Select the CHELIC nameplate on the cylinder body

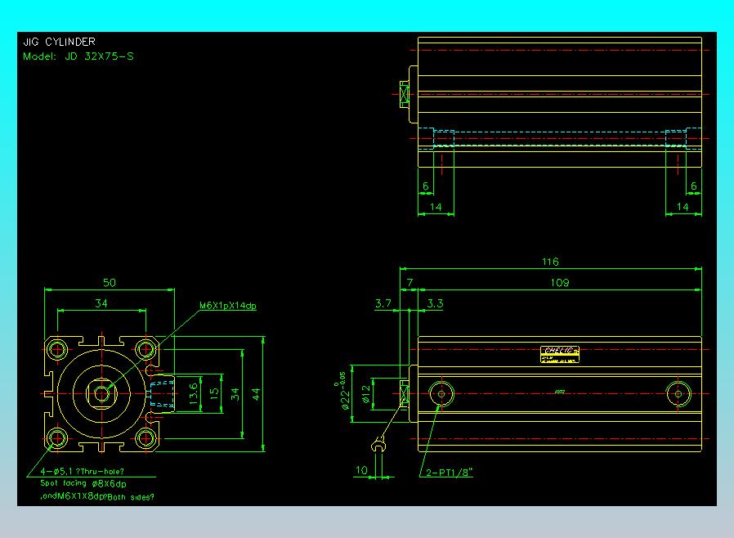click(x=560, y=355)
